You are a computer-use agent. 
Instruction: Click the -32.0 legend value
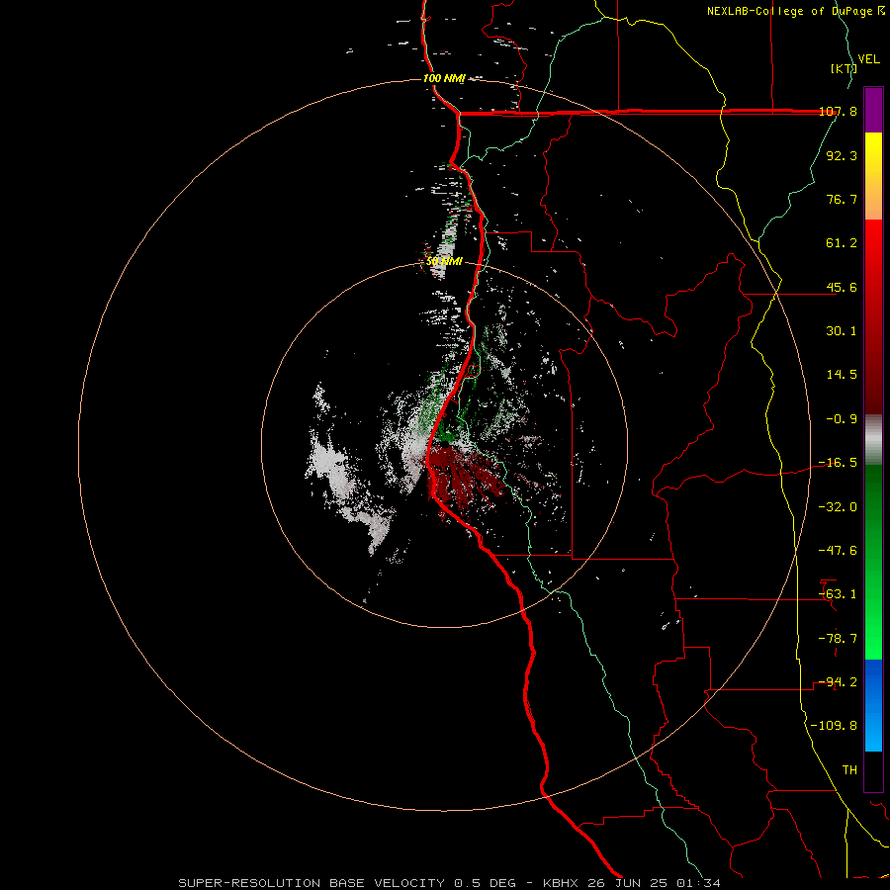(x=839, y=507)
